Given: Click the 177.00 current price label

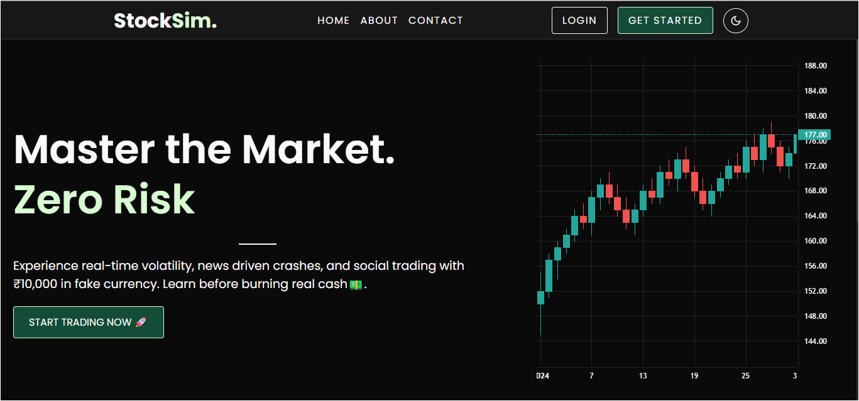Looking at the screenshot, I should 814,134.
